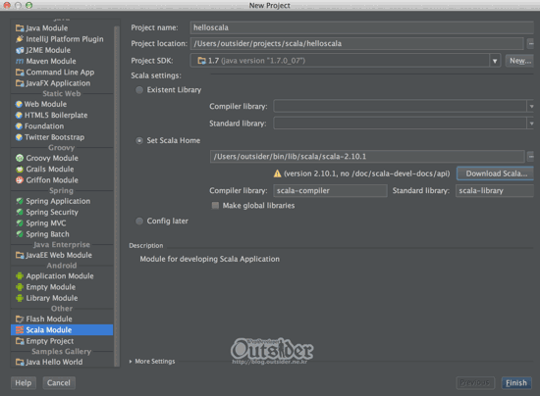This screenshot has height=396, width=540.
Task: Select the Java Module icon
Action: coord(20,28)
